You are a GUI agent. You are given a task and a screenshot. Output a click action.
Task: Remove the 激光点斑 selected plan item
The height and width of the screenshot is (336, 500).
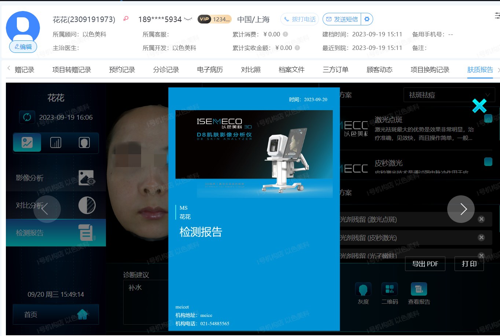pyautogui.click(x=481, y=219)
